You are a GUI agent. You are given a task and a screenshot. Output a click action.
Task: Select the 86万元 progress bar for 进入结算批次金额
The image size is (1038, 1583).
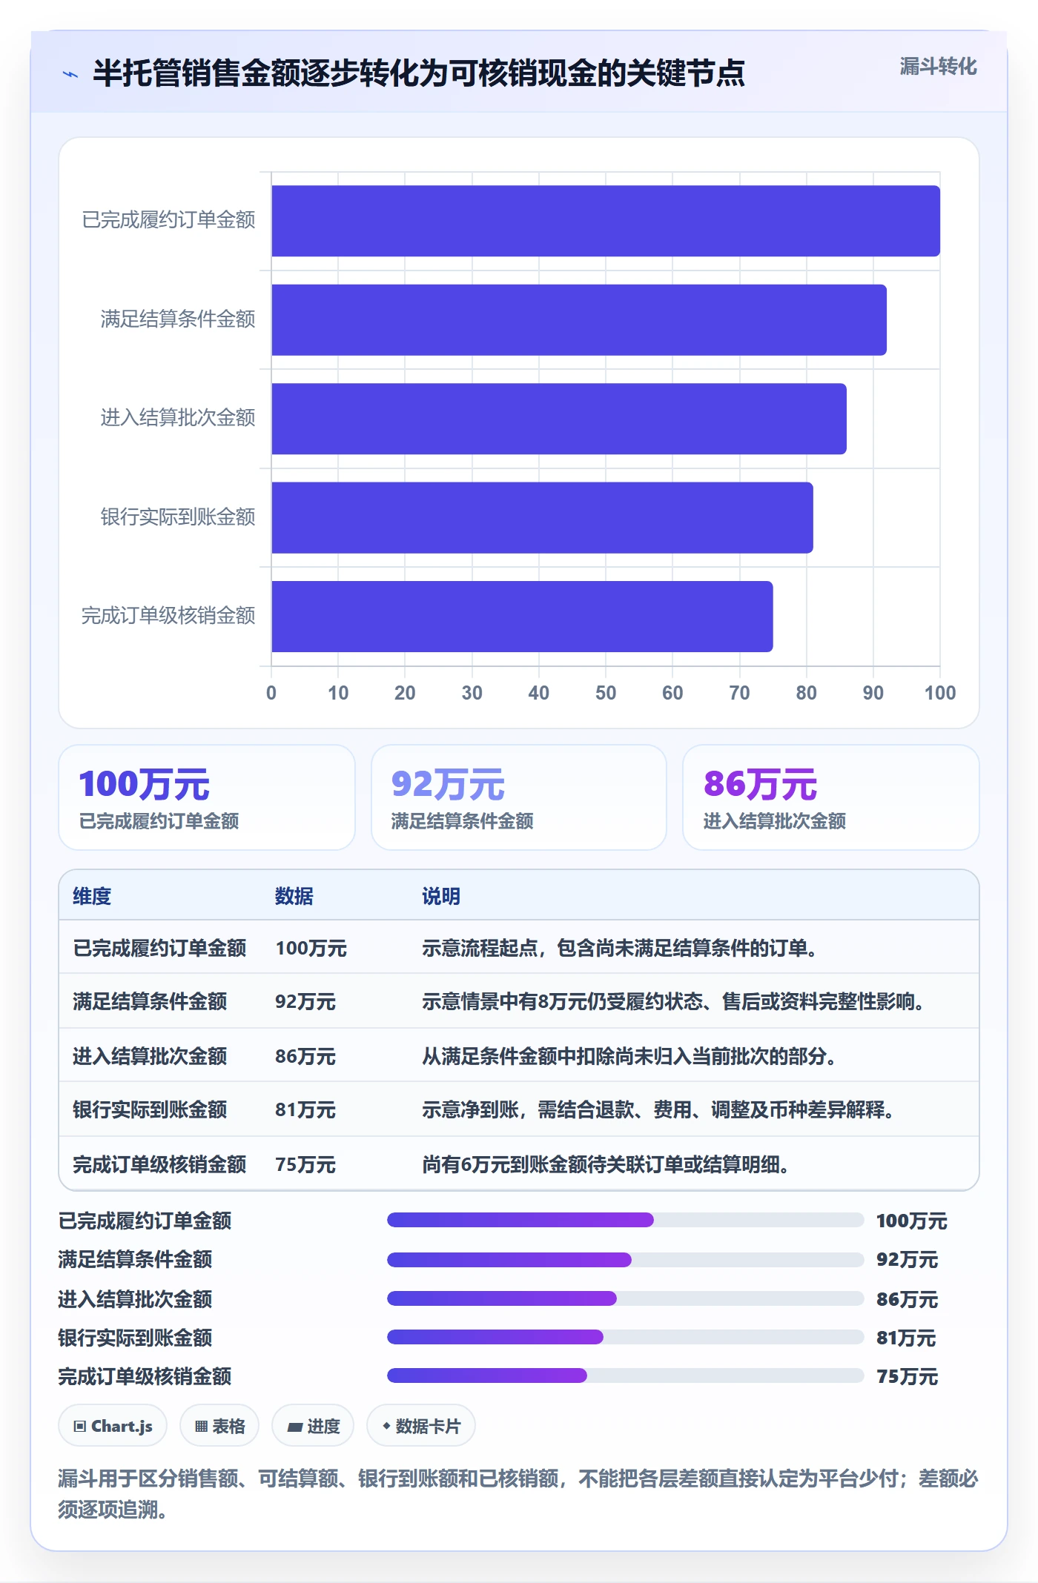click(x=626, y=1298)
